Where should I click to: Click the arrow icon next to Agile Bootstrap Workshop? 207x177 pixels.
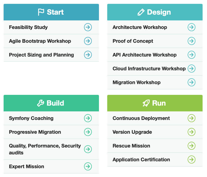coord(88,41)
